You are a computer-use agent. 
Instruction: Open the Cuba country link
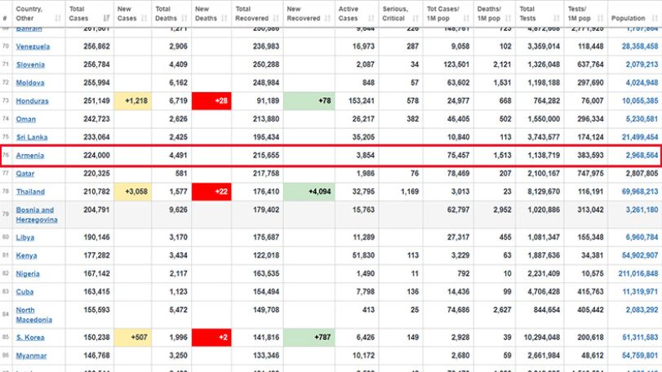click(24, 292)
